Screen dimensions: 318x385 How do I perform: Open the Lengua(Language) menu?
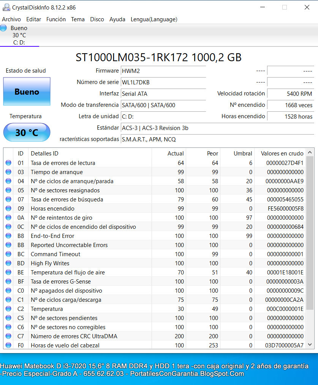(x=154, y=19)
